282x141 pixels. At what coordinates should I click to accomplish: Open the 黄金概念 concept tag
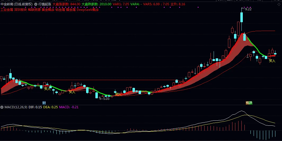click(48, 10)
